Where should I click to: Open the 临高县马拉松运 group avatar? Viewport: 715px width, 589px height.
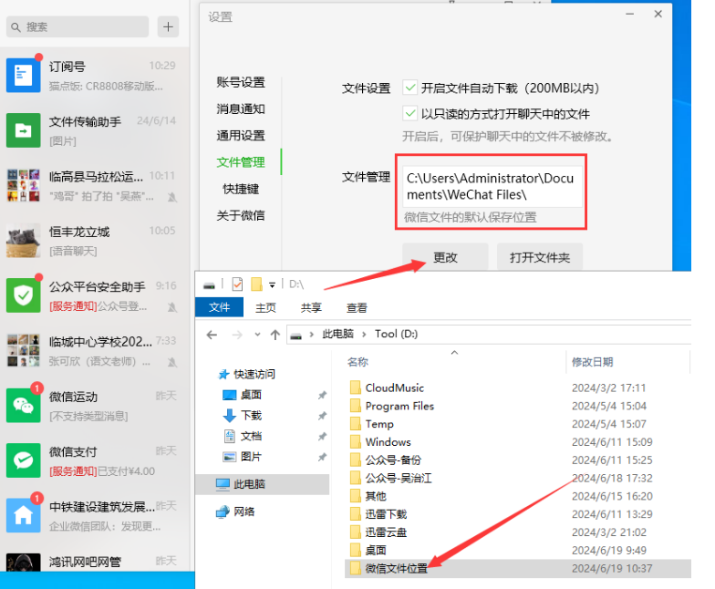[x=24, y=185]
